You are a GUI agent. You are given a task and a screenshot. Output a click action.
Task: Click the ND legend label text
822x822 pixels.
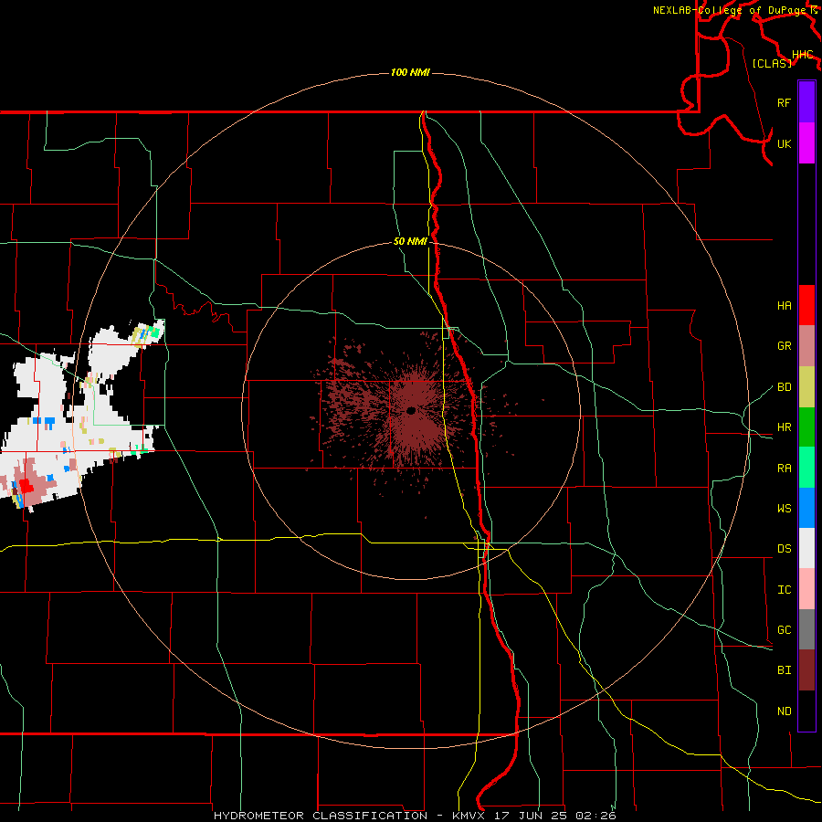(784, 711)
